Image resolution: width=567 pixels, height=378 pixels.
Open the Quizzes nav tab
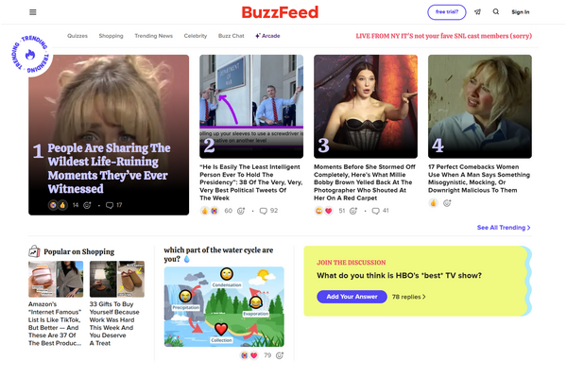pos(77,36)
